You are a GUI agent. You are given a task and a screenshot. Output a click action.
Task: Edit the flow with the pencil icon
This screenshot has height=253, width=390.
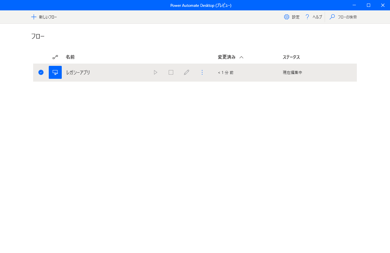[x=187, y=72]
